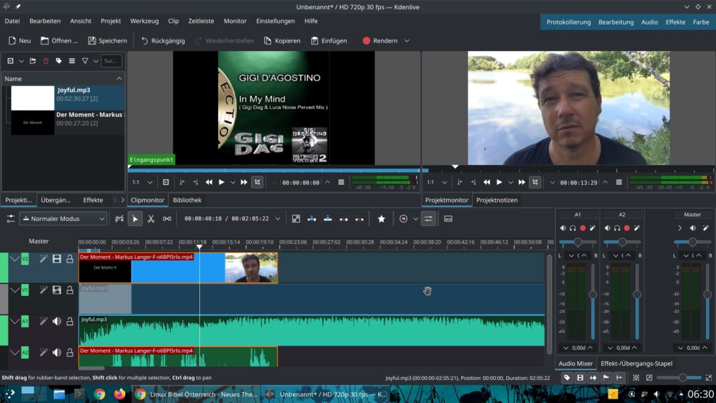Open clip monitor hamburger options menu

(341, 183)
